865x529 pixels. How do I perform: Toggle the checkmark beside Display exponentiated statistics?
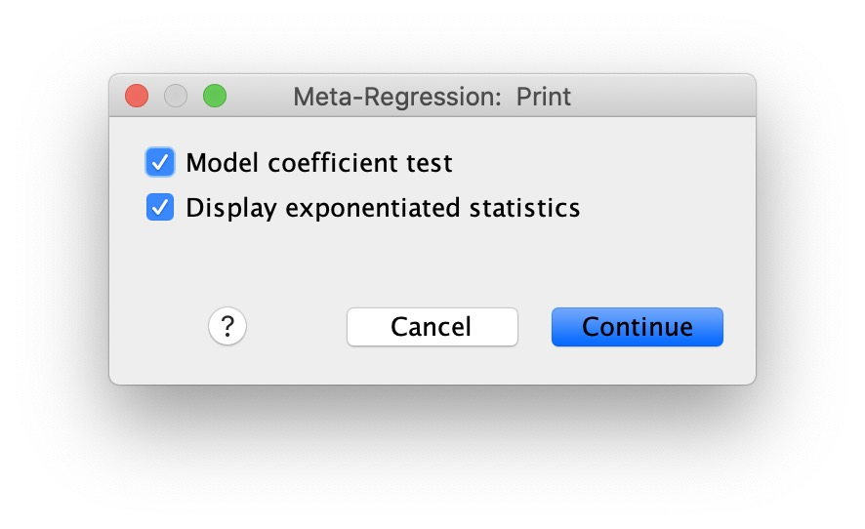[x=160, y=208]
